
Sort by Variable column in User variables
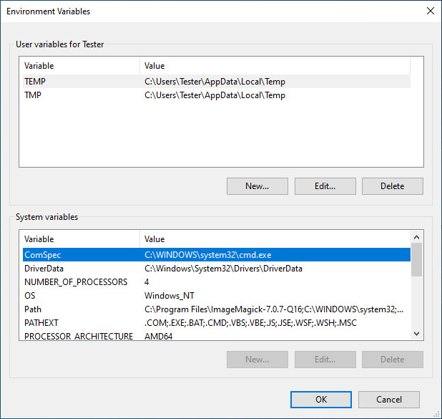pyautogui.click(x=79, y=66)
